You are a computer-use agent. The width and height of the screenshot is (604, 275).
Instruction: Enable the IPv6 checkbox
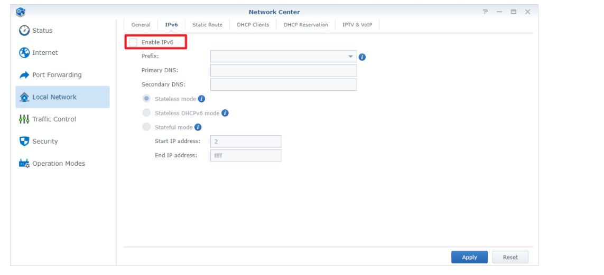(133, 42)
